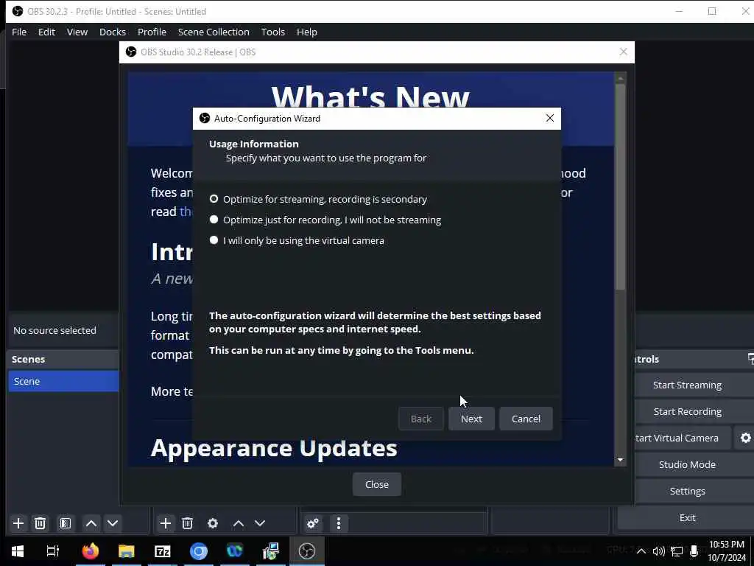Open scene filters icon
Screen dimensions: 754x566
[x=66, y=523]
